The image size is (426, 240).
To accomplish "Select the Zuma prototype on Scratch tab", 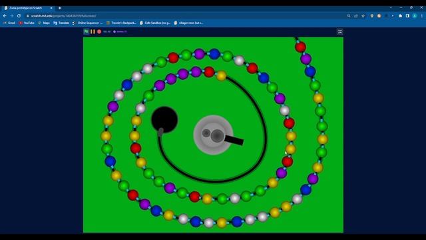I will coord(28,8).
